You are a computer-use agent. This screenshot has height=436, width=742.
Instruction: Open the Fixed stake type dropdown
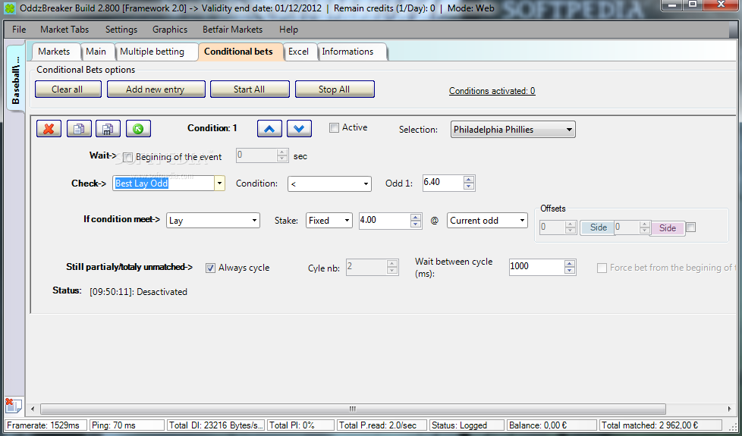[329, 221]
